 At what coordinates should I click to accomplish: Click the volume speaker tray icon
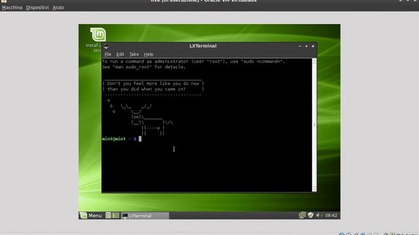pyautogui.click(x=318, y=215)
